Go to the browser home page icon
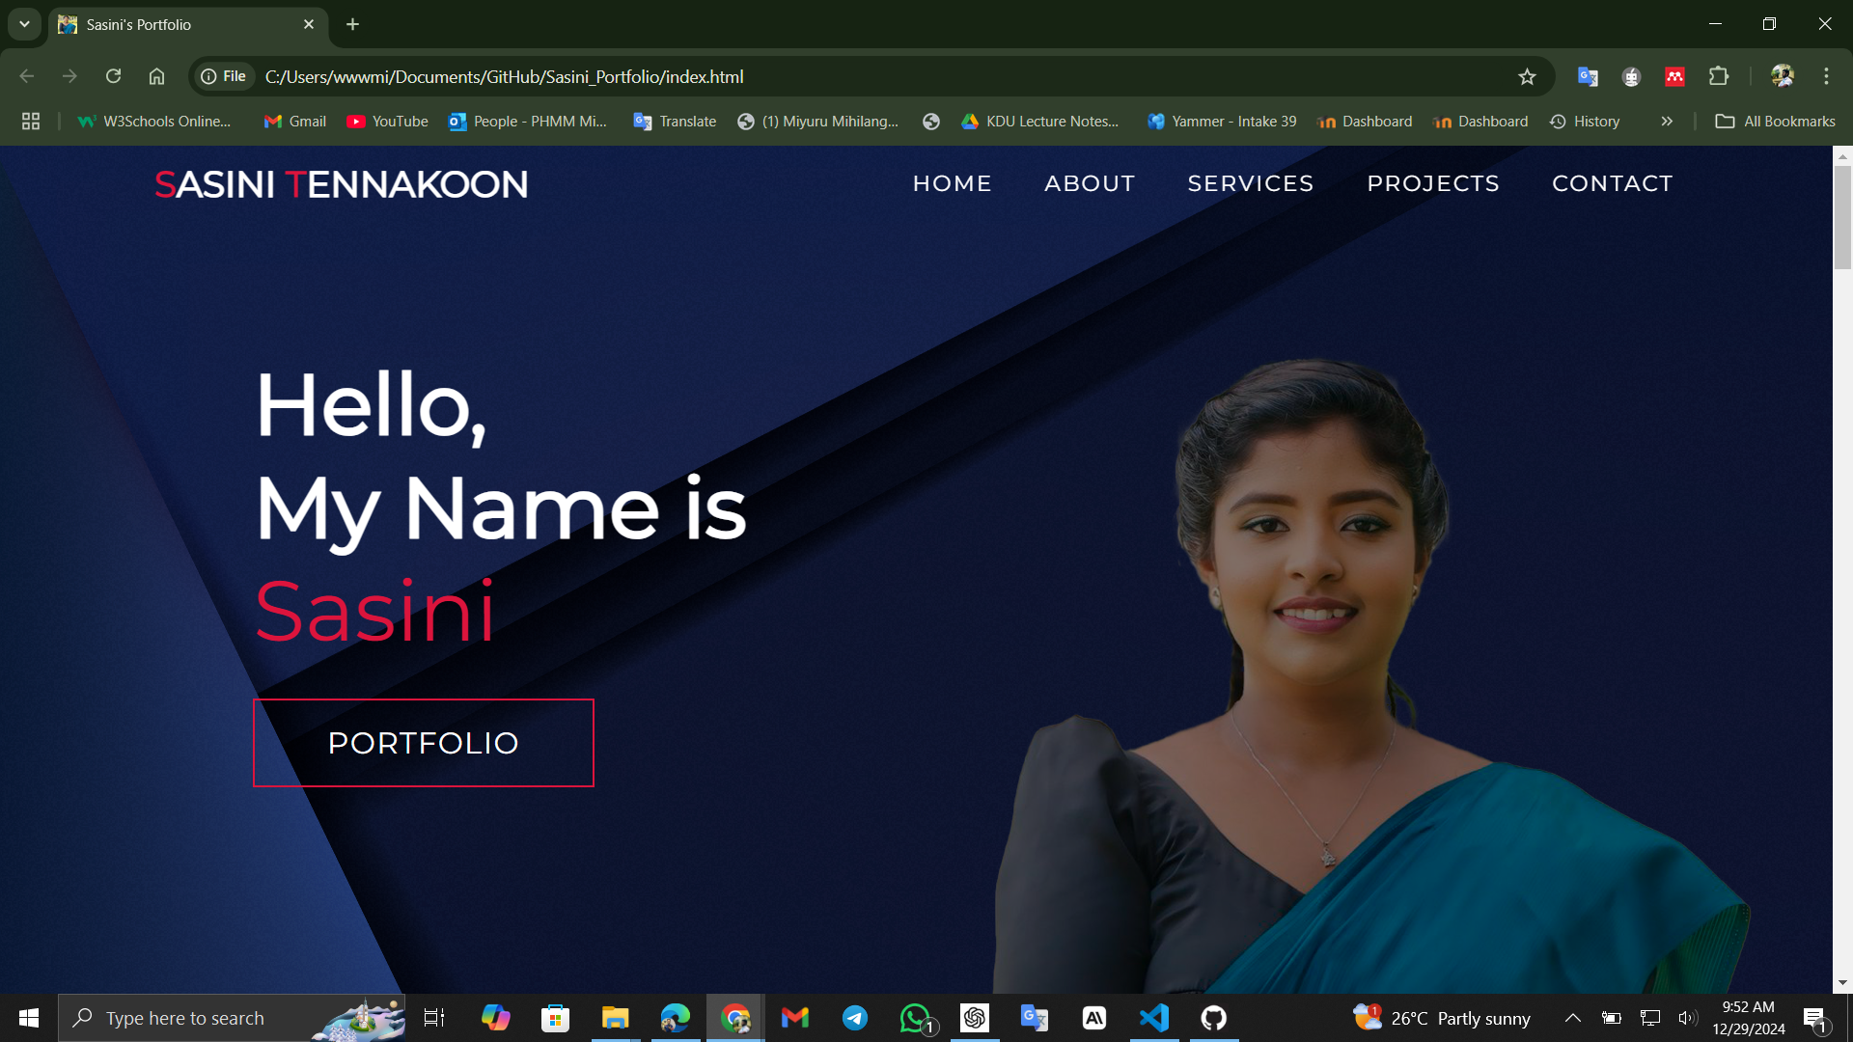Screen dimensions: 1853x1042 [156, 76]
